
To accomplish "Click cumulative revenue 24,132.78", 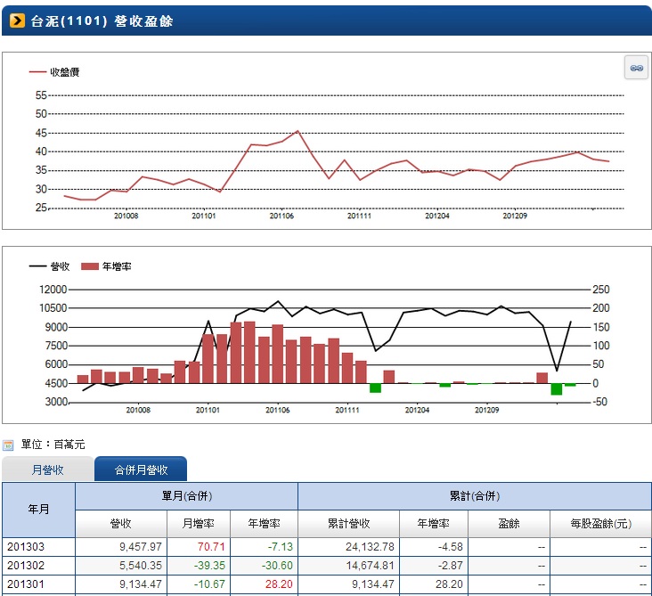I will coord(370,546).
